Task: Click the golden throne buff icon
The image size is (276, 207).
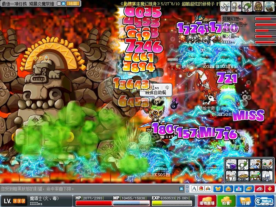Action: tap(258, 7)
